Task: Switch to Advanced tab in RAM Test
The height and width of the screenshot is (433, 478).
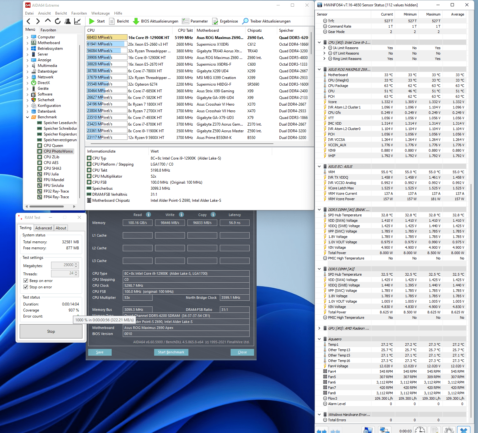Action: point(43,228)
